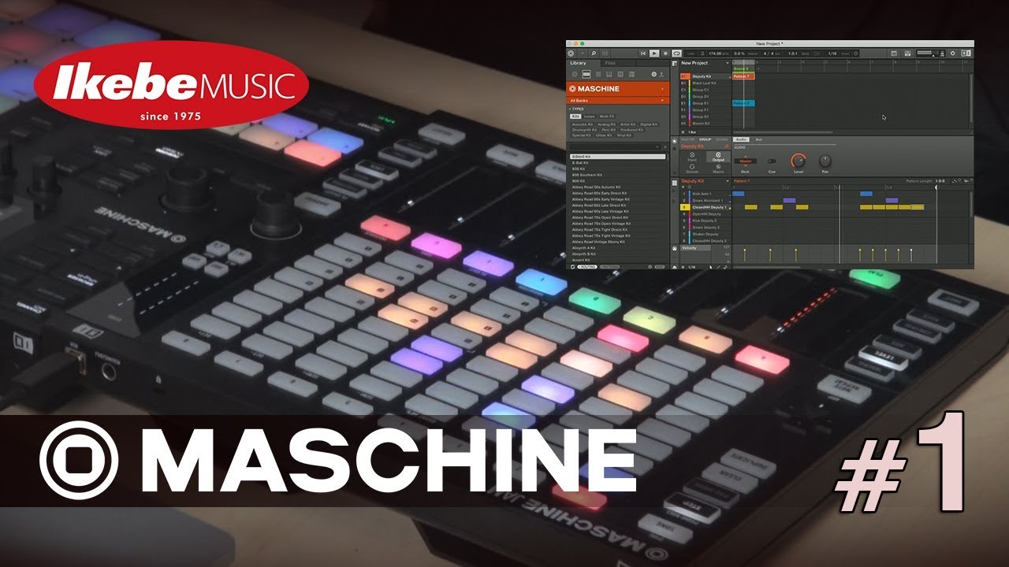Image resolution: width=1009 pixels, height=567 pixels.
Task: Select Scene 2 in the arranger
Action: (743, 69)
